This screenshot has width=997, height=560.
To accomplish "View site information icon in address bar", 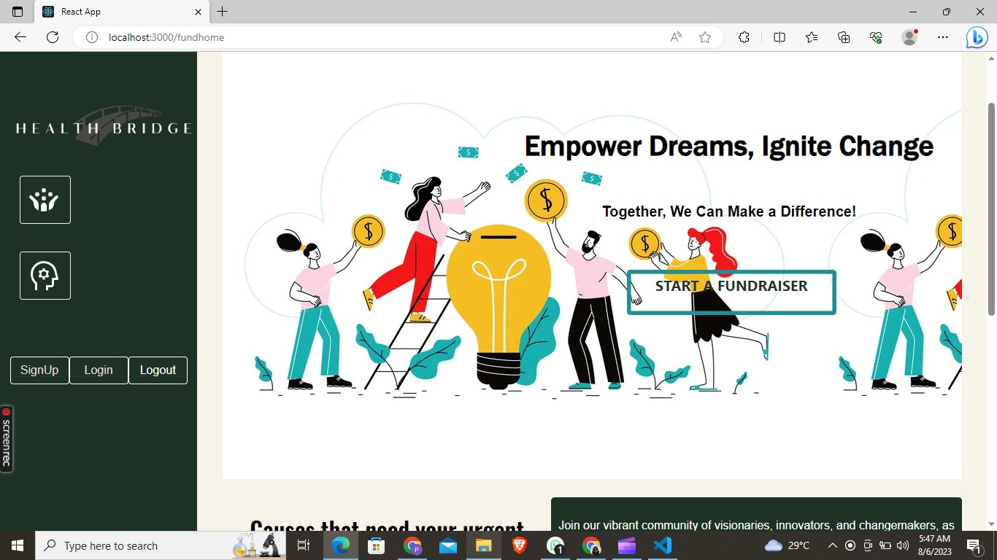I will [92, 37].
